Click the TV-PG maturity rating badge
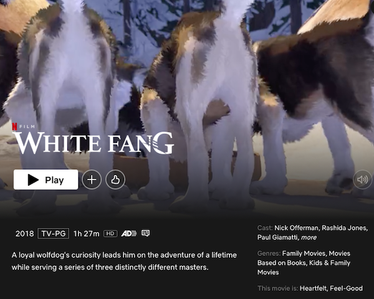The image size is (374, 299). coord(54,233)
